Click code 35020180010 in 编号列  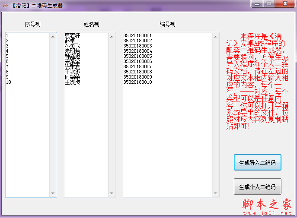coord(138,82)
